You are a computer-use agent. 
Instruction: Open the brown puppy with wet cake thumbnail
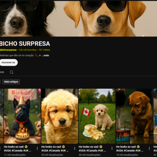click(134, 116)
